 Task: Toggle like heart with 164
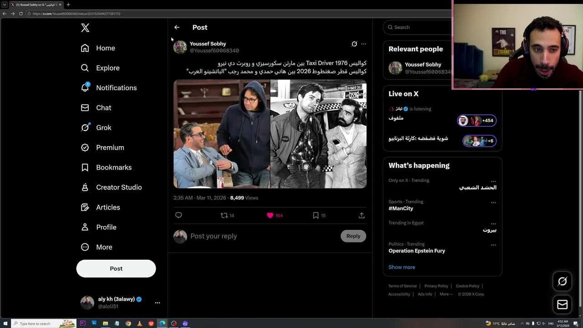pyautogui.click(x=275, y=215)
